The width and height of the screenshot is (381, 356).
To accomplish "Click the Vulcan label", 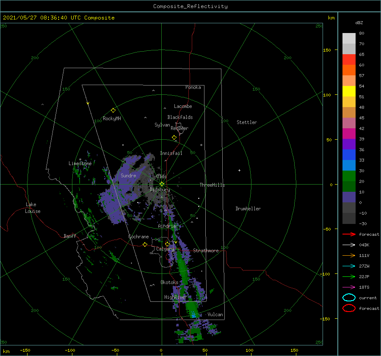I will 215,315.
